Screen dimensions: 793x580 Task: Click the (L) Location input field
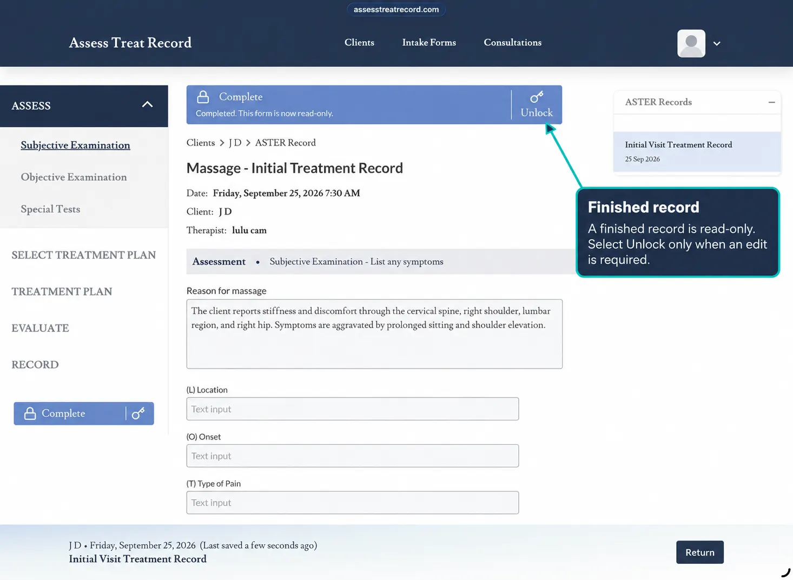353,409
